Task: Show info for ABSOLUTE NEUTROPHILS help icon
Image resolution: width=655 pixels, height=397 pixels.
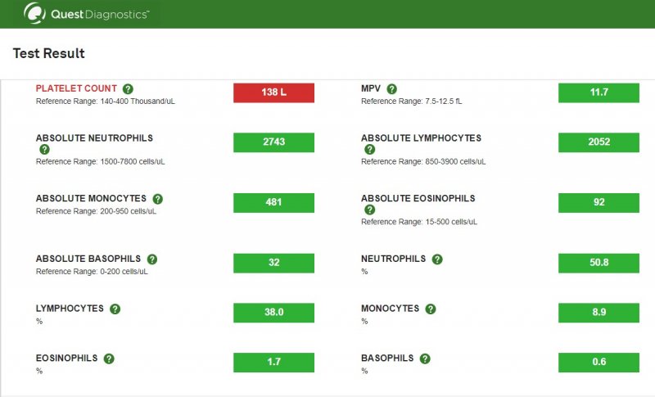Action: [44, 150]
